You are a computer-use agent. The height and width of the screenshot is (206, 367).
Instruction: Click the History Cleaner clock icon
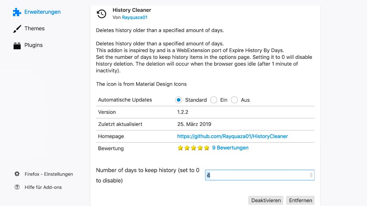pyautogui.click(x=101, y=14)
